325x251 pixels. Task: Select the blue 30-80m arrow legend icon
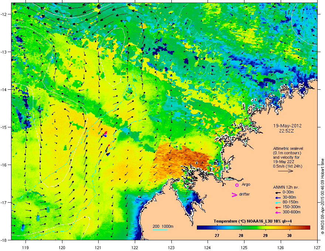[278, 197]
